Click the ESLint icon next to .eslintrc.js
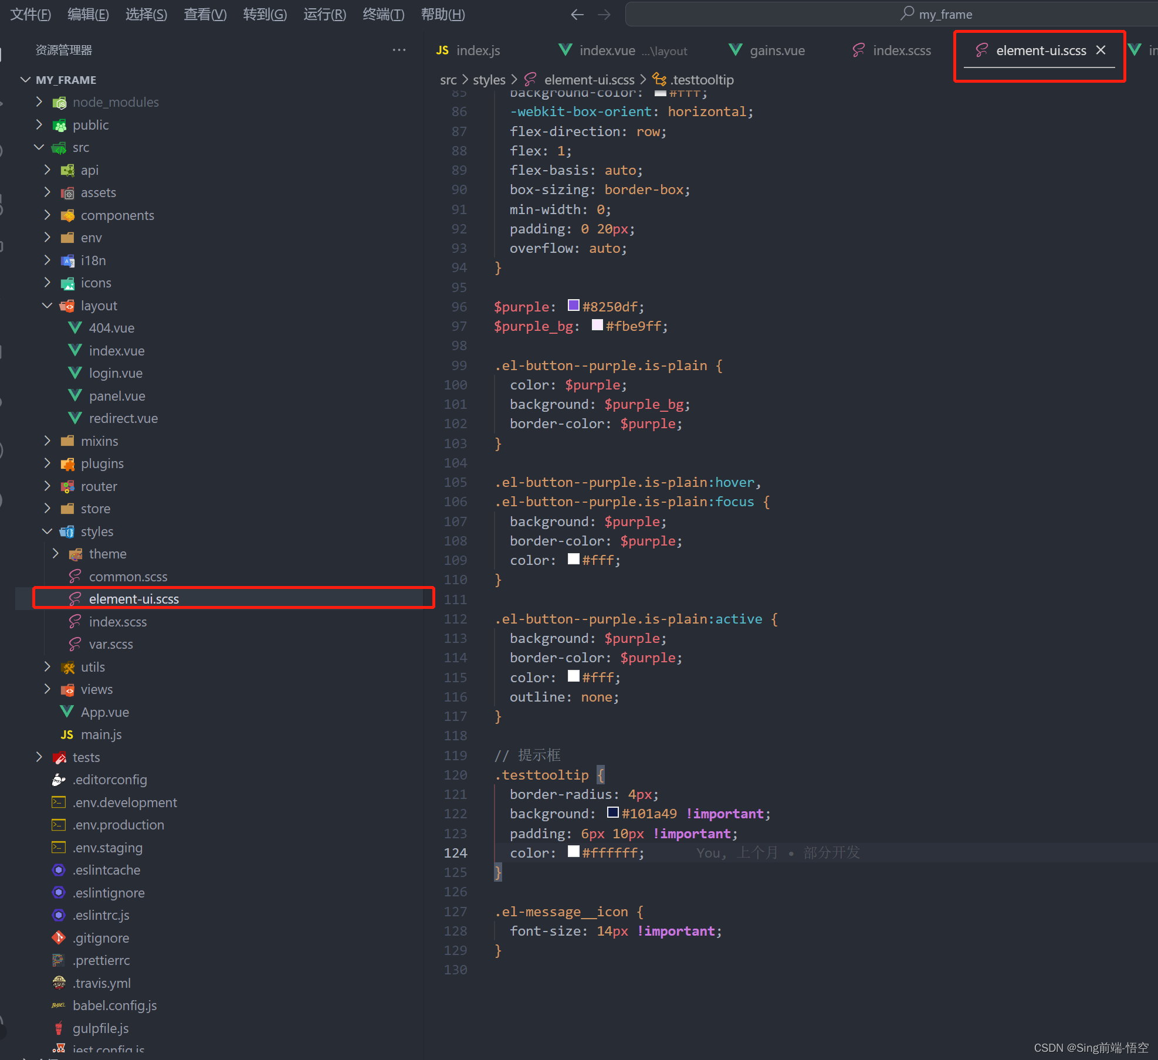The image size is (1158, 1060). 59,915
